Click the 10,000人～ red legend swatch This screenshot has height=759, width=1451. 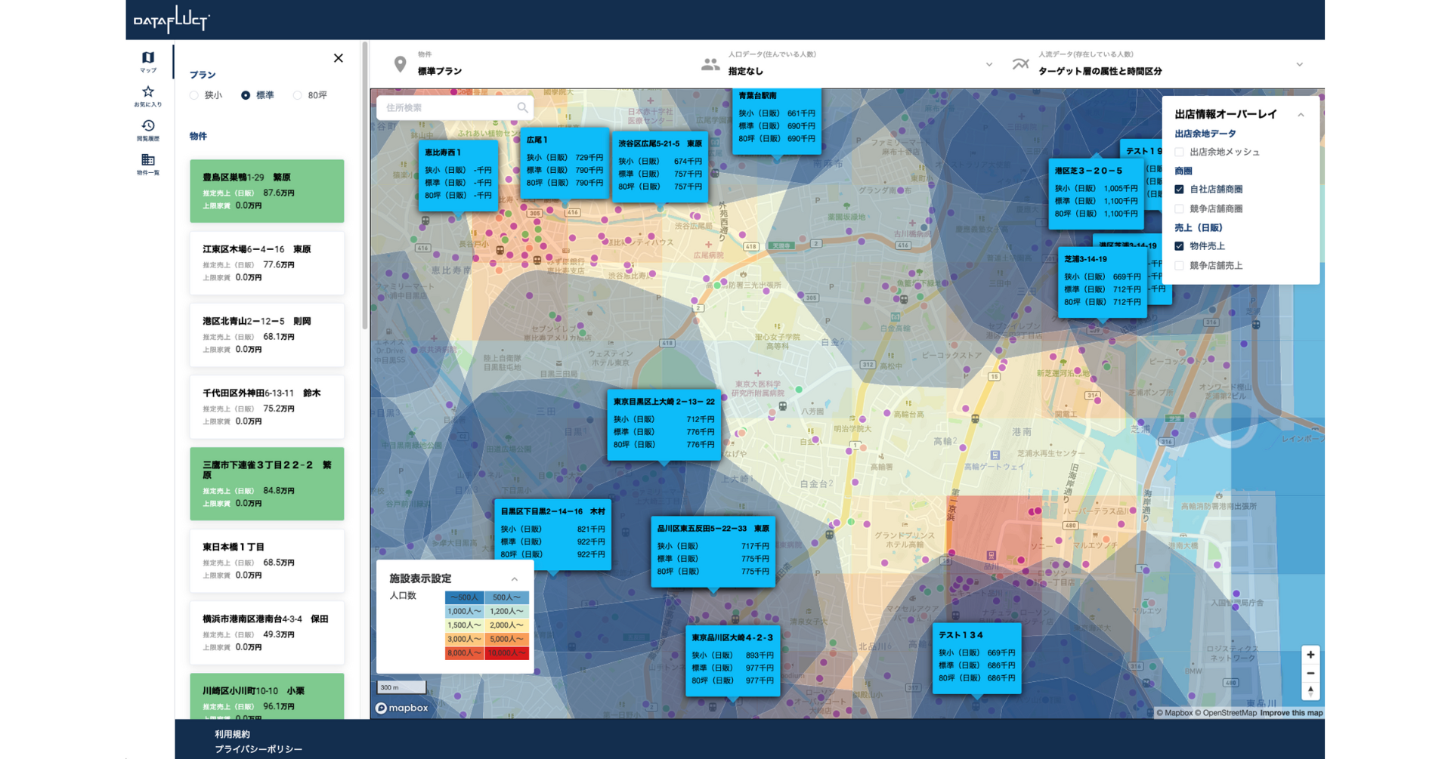click(x=506, y=653)
